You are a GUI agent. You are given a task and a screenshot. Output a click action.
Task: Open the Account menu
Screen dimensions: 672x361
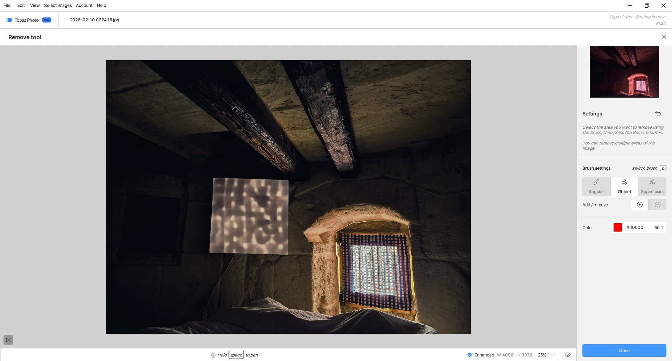tap(84, 5)
